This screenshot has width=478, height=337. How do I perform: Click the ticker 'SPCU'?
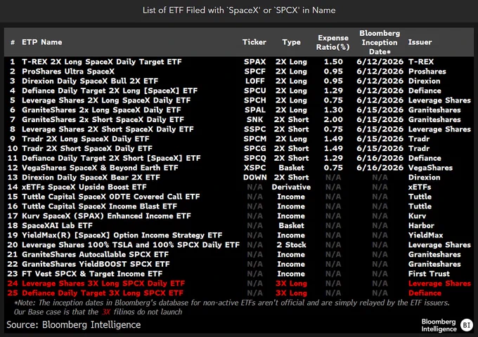click(254, 91)
